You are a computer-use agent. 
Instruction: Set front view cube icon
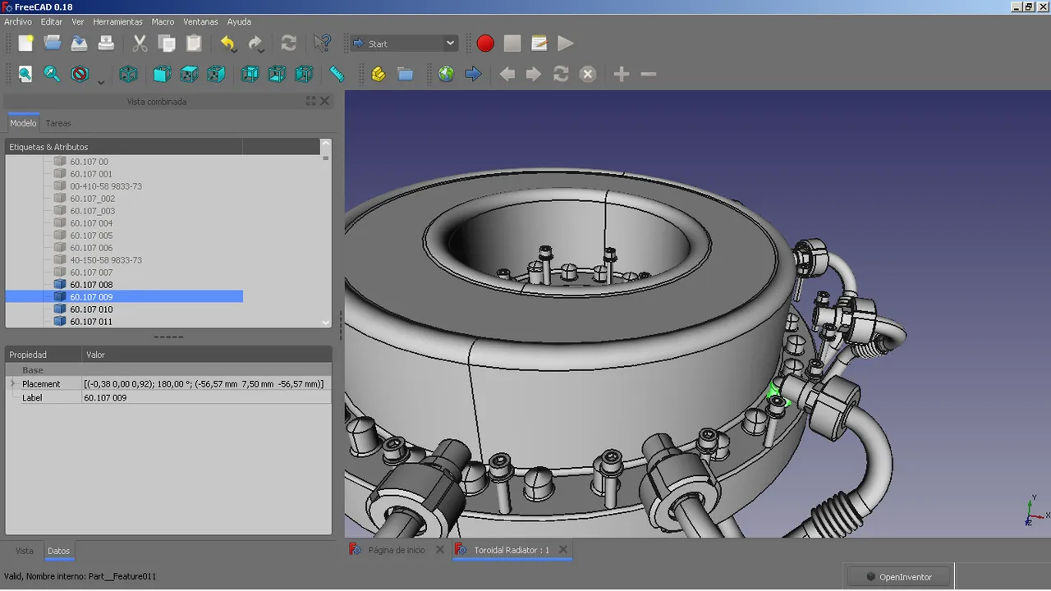pyautogui.click(x=162, y=74)
